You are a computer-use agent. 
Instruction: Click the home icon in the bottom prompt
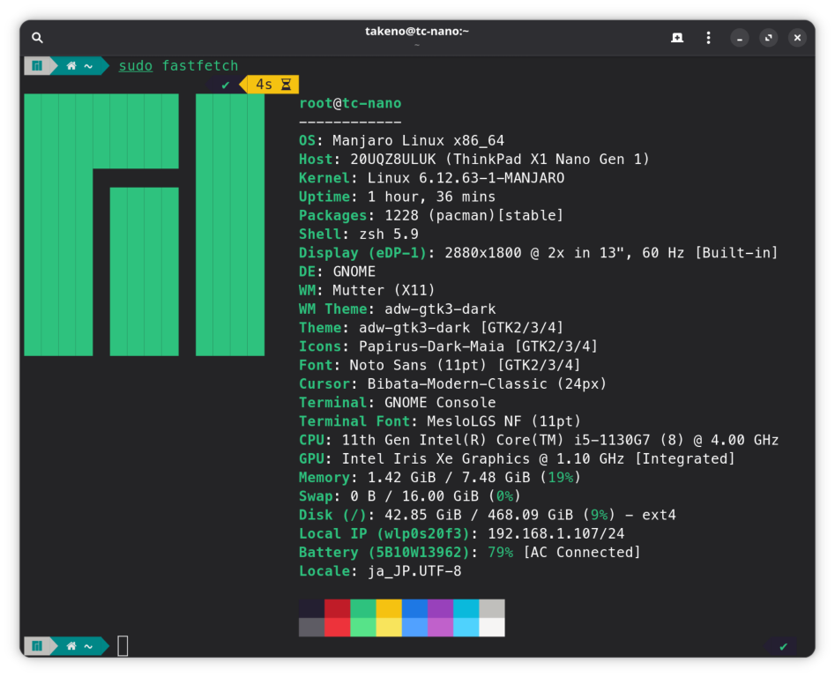pyautogui.click(x=71, y=646)
